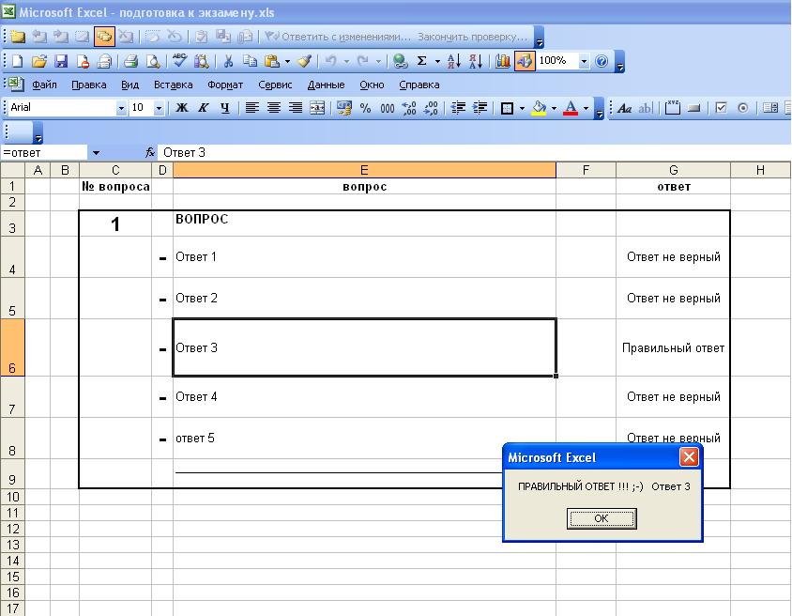Viewport: 792px width, 616px height.
Task: Open the zoom 100% dropdown
Action: pos(584,61)
